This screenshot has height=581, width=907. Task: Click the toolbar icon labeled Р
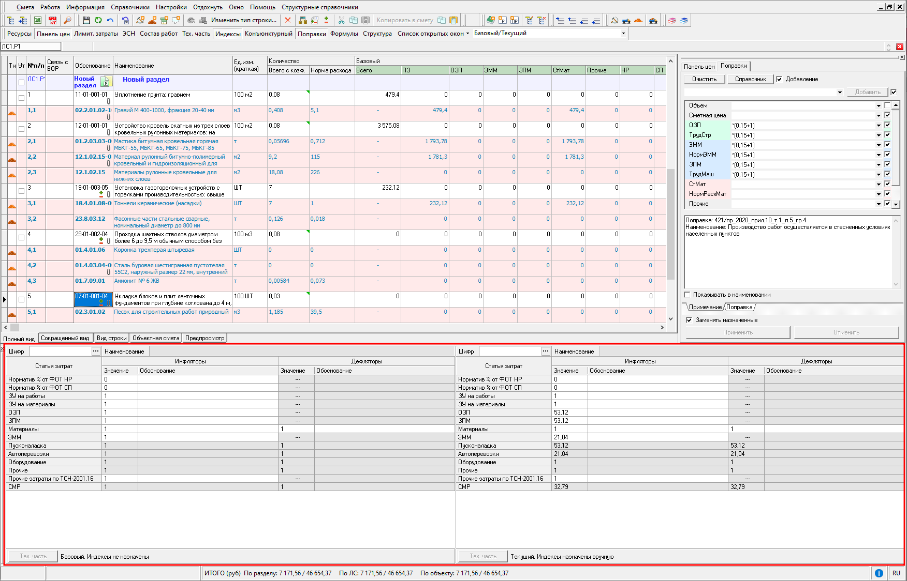point(503,20)
